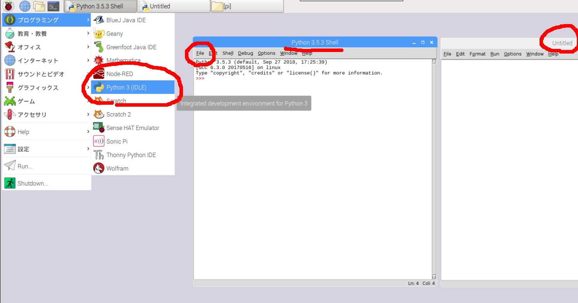Click the Shutdown... entry
Viewport: 578px width, 303px height.
point(33,184)
